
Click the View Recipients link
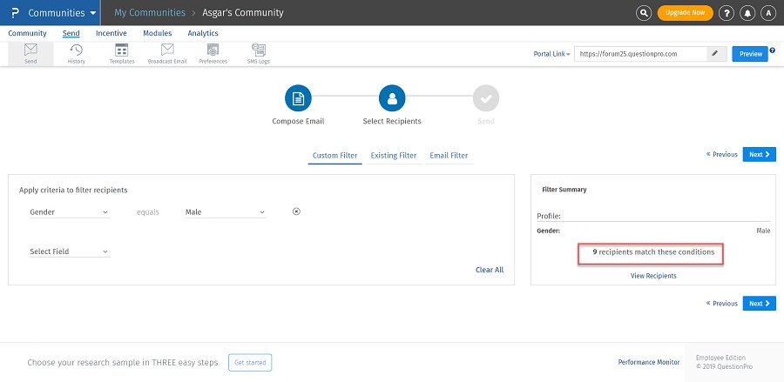(653, 276)
